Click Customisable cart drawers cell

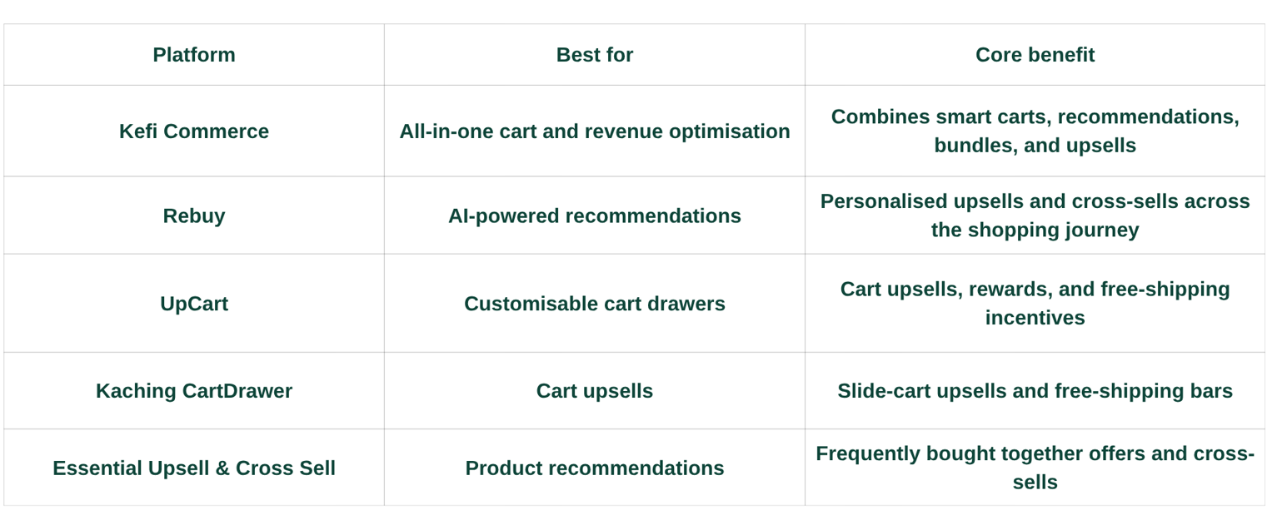coord(595,304)
